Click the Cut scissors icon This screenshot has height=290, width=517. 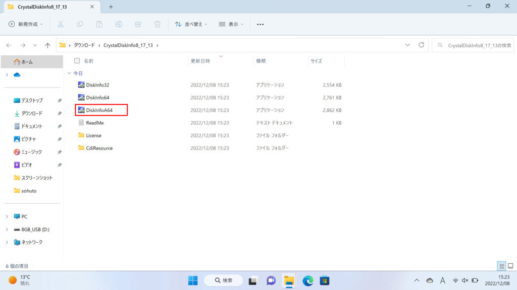point(61,24)
